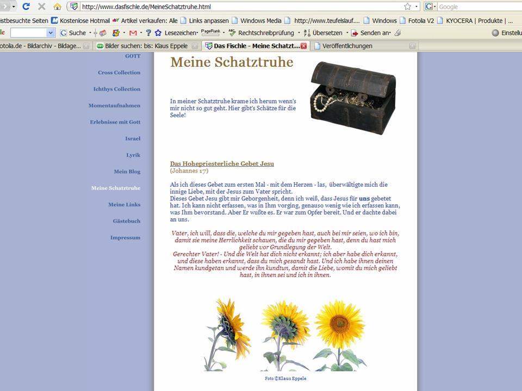Click the URL address bar field
This screenshot has width=522, height=391.
pyautogui.click(x=239, y=7)
